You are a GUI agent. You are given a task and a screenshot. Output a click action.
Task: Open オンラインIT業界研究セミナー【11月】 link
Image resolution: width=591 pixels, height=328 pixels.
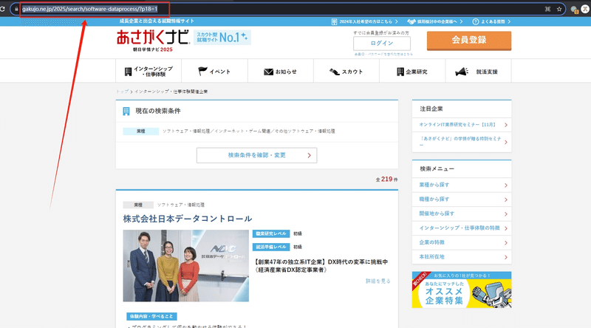pyautogui.click(x=462, y=125)
